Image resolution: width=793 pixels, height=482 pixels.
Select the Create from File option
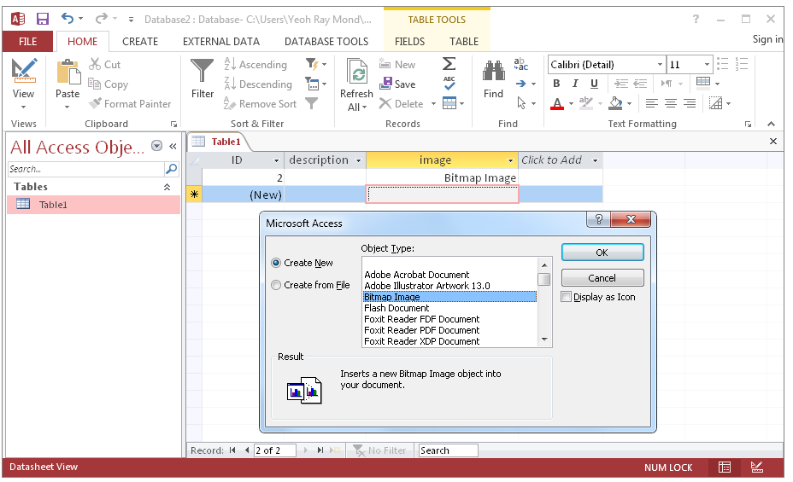point(276,285)
